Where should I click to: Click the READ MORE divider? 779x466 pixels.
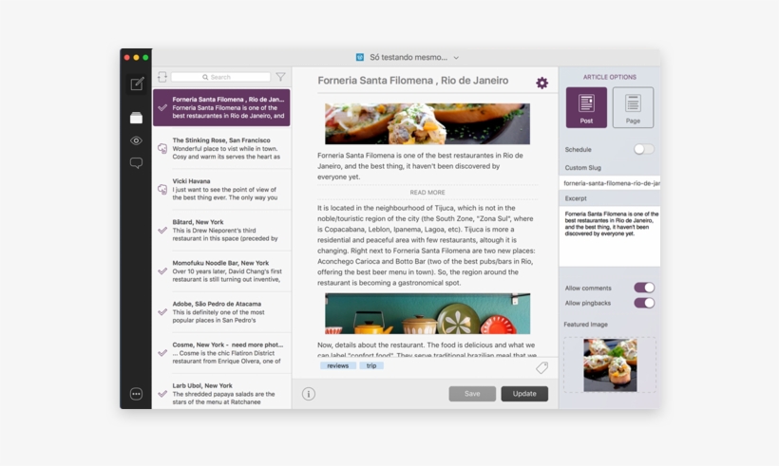[427, 193]
